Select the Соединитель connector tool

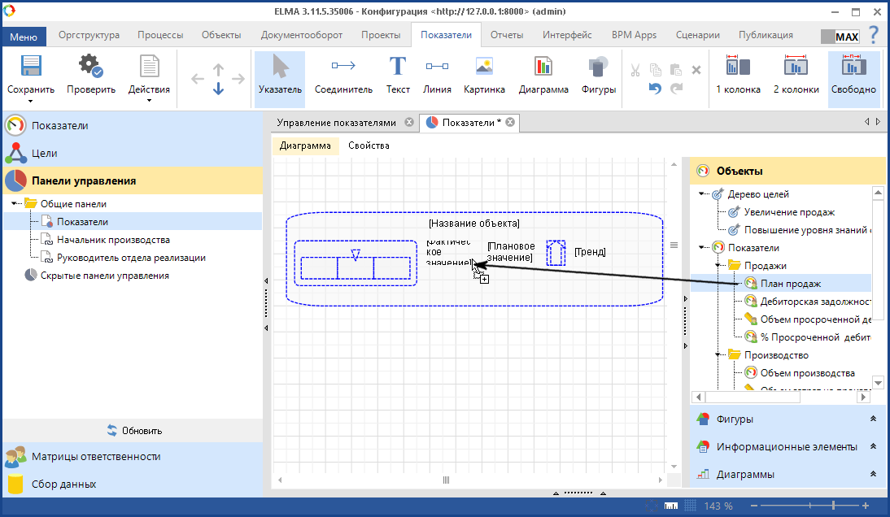(x=343, y=75)
